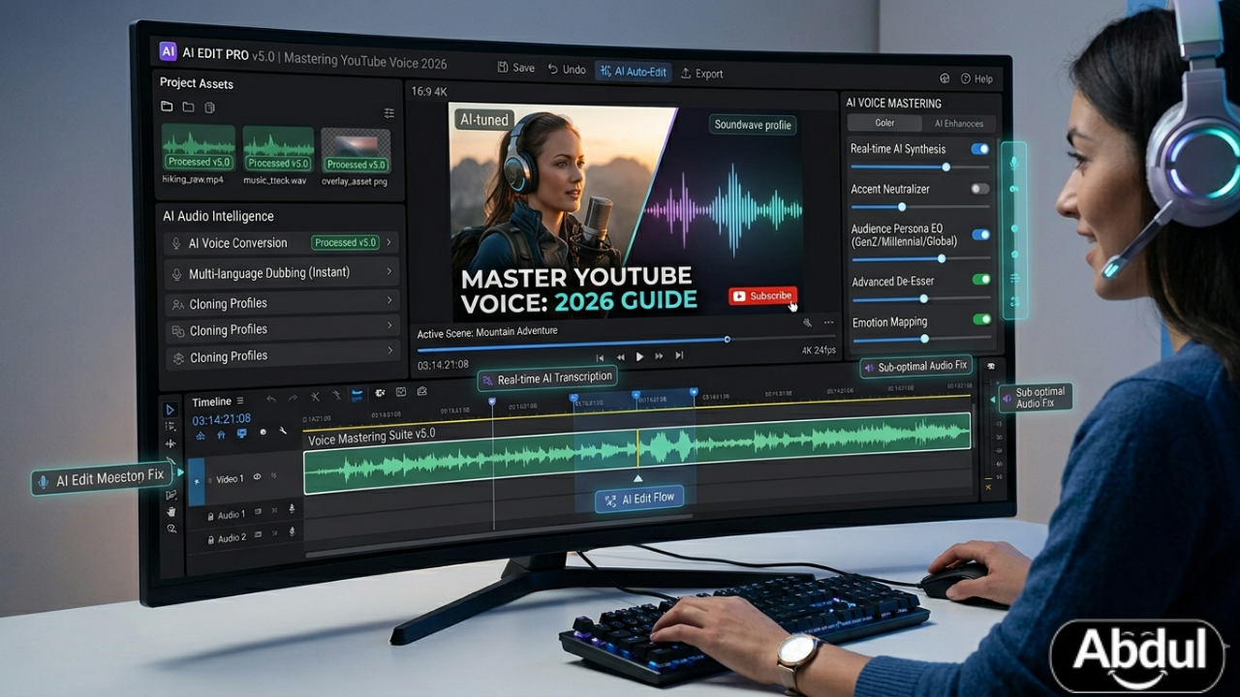Click the lock icon on Audio 2 track

pyautogui.click(x=210, y=538)
